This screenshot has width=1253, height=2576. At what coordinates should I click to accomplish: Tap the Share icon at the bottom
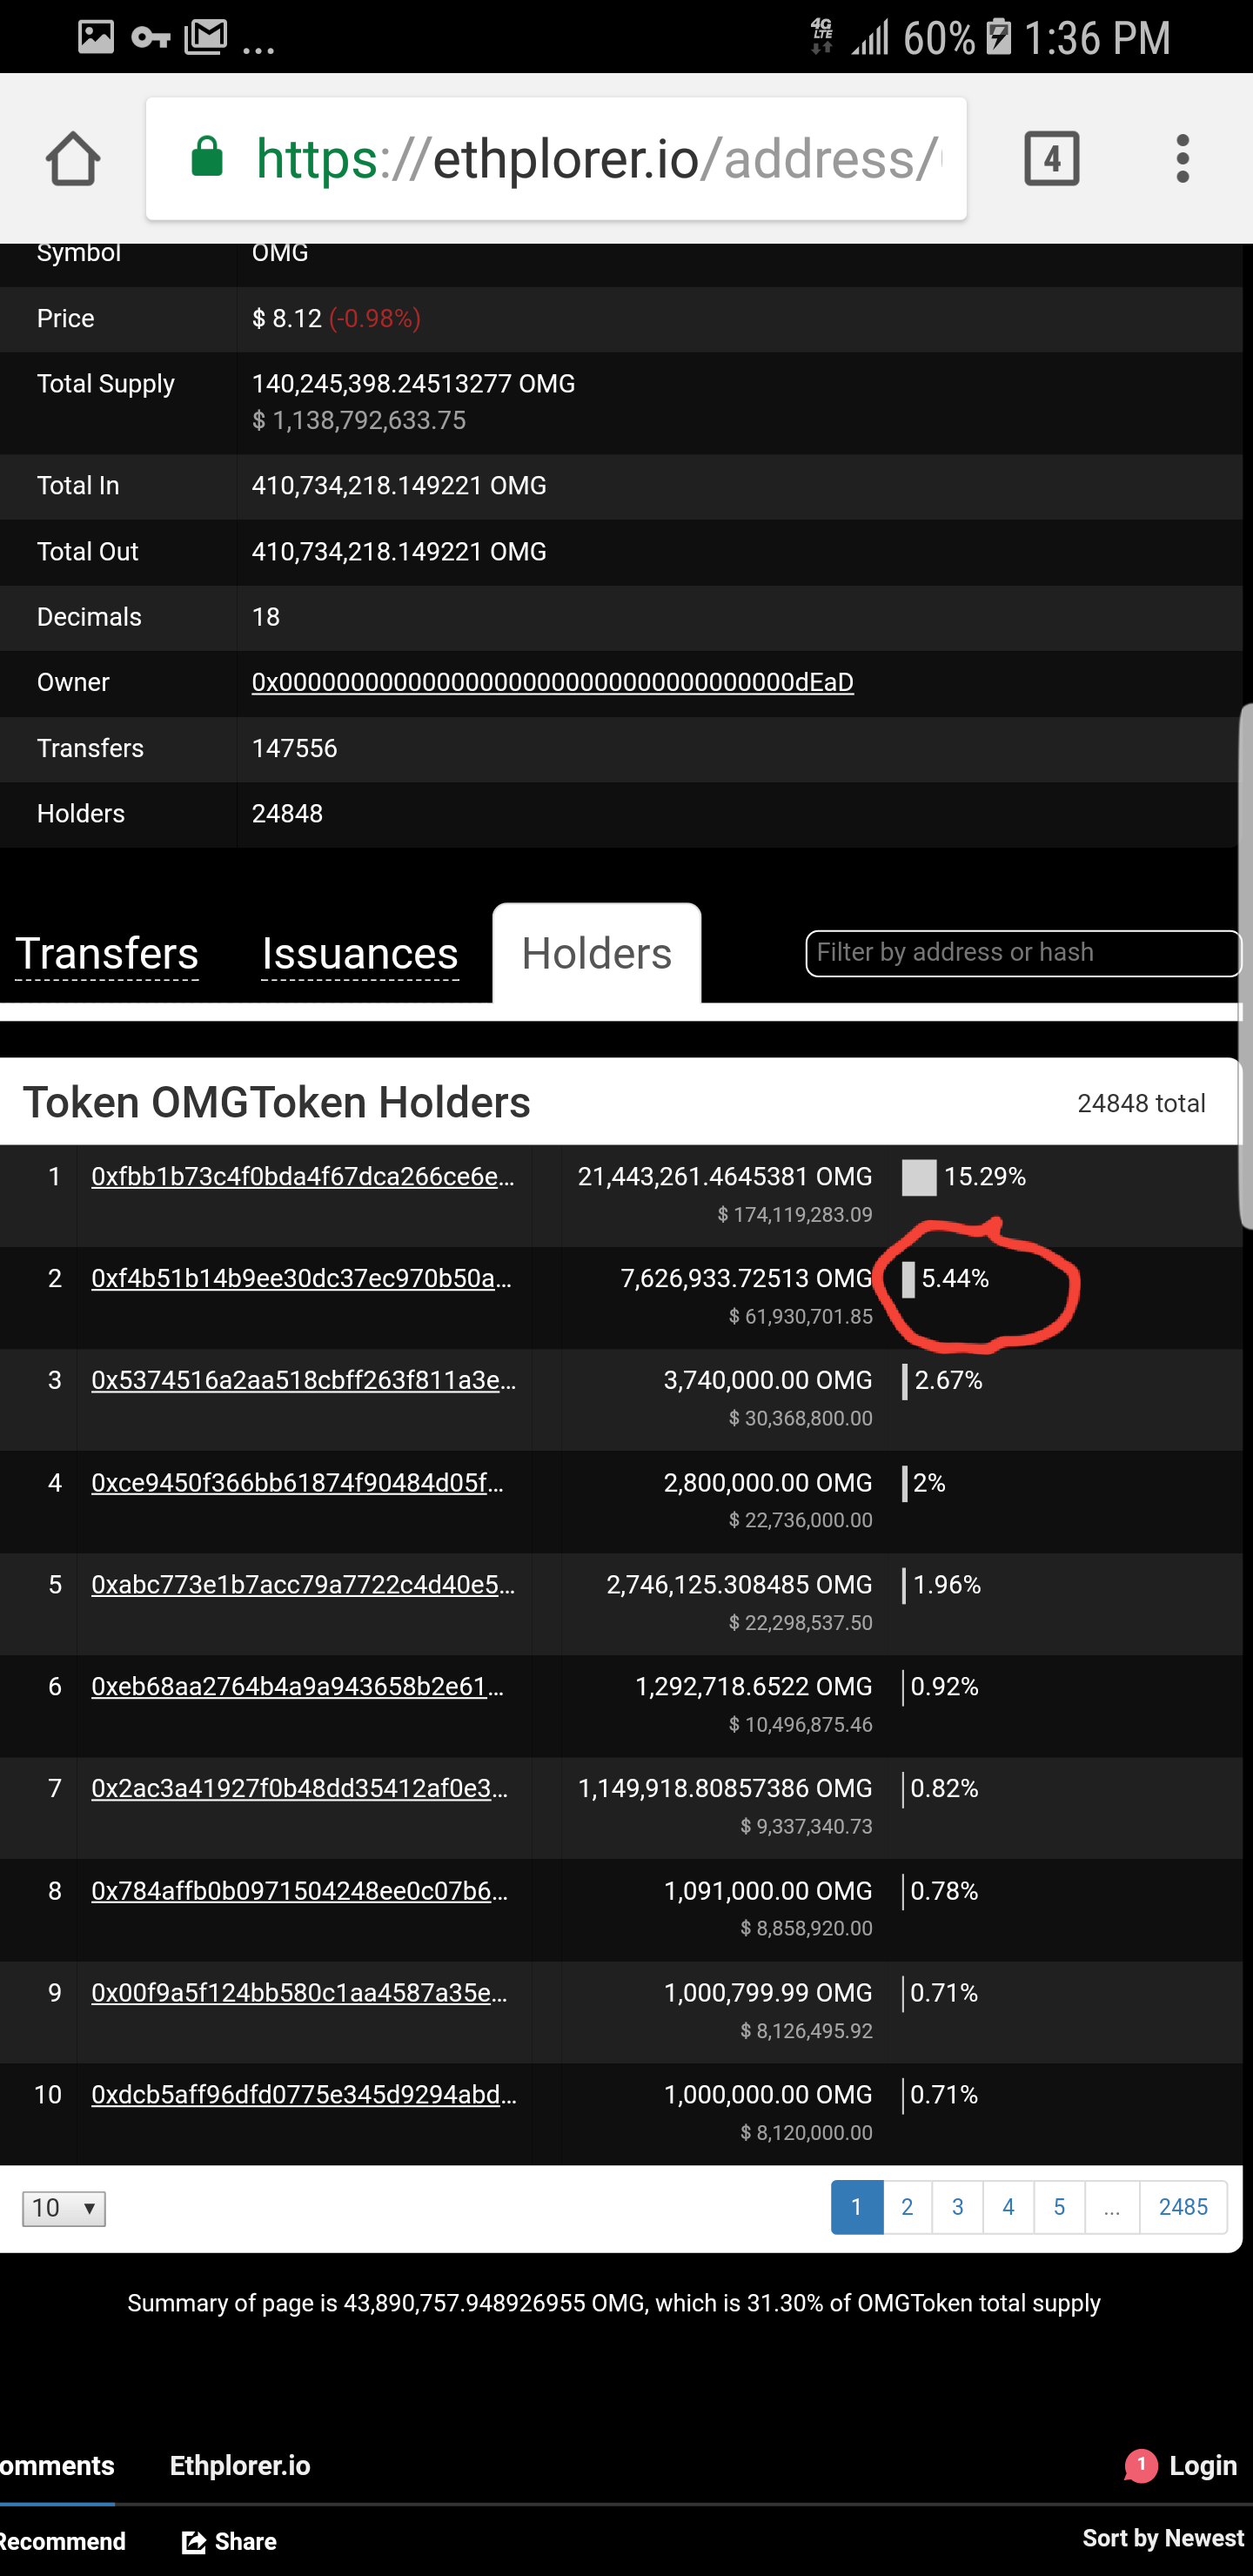(193, 2540)
